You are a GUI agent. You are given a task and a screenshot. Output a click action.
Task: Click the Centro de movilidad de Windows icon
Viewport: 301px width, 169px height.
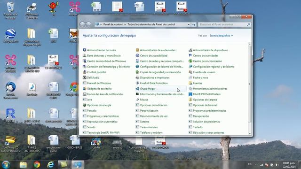coord(85,61)
